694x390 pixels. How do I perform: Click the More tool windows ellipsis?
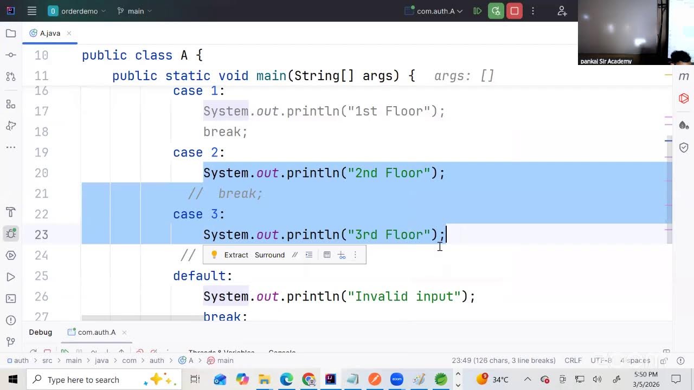click(11, 147)
